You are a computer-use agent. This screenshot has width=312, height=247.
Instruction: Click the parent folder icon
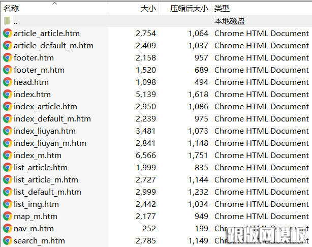point(7,21)
